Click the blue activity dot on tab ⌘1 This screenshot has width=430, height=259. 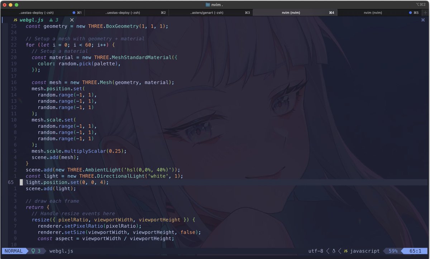[x=74, y=13]
